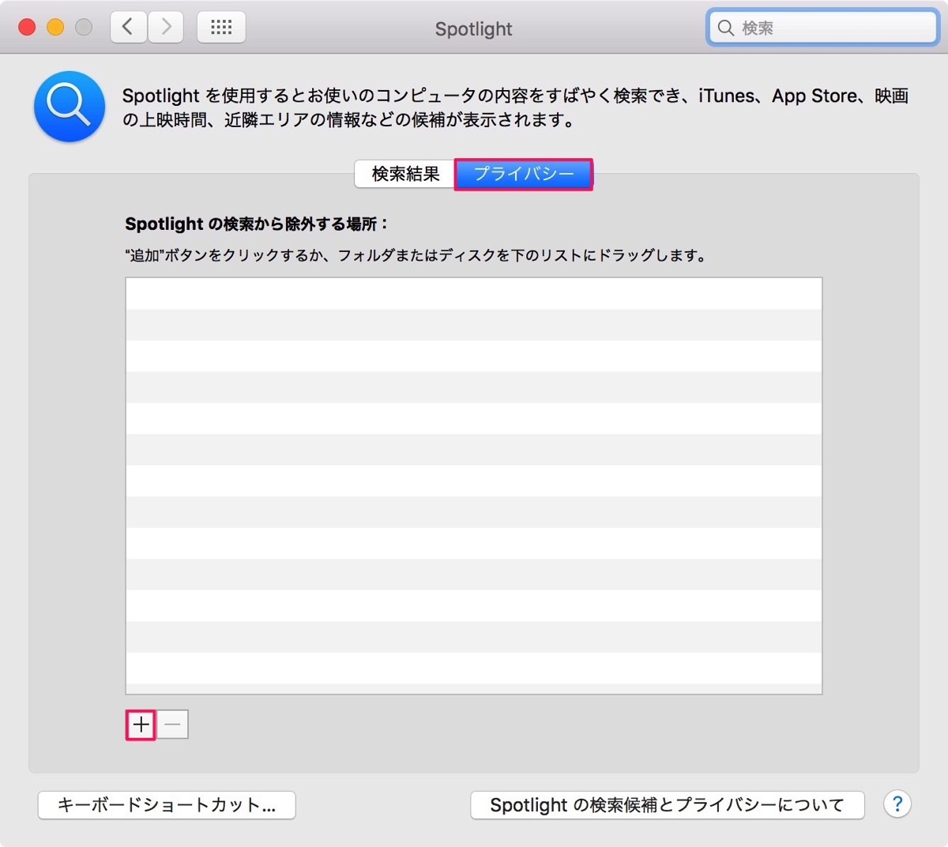This screenshot has height=847, width=948.
Task: Go back with the left chevron button
Action: pyautogui.click(x=128, y=28)
